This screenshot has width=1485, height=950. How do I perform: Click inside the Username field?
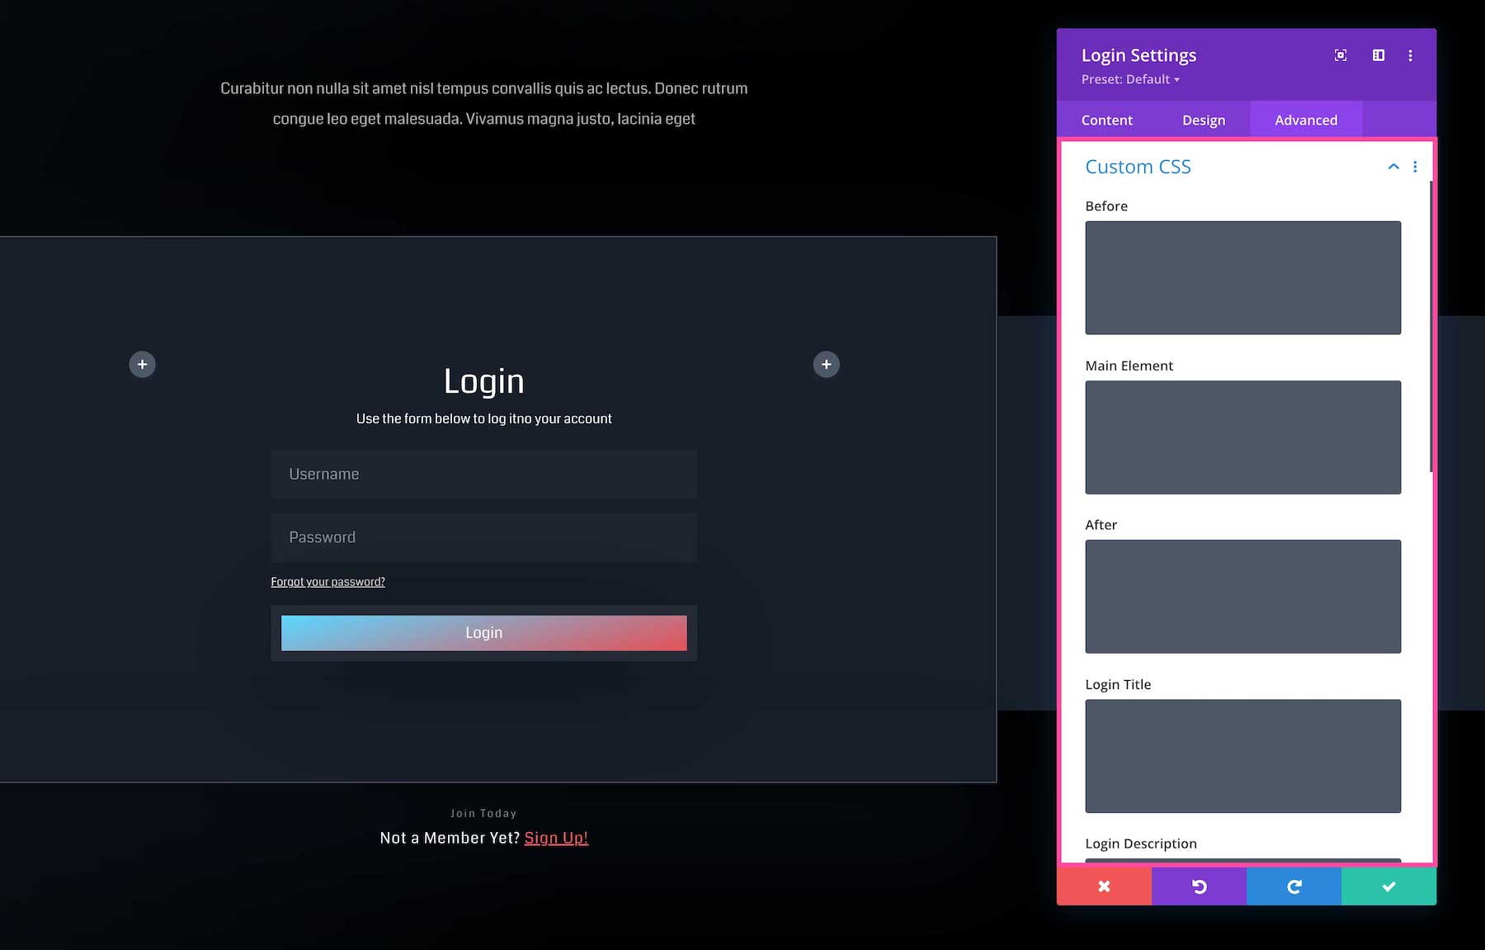point(483,474)
